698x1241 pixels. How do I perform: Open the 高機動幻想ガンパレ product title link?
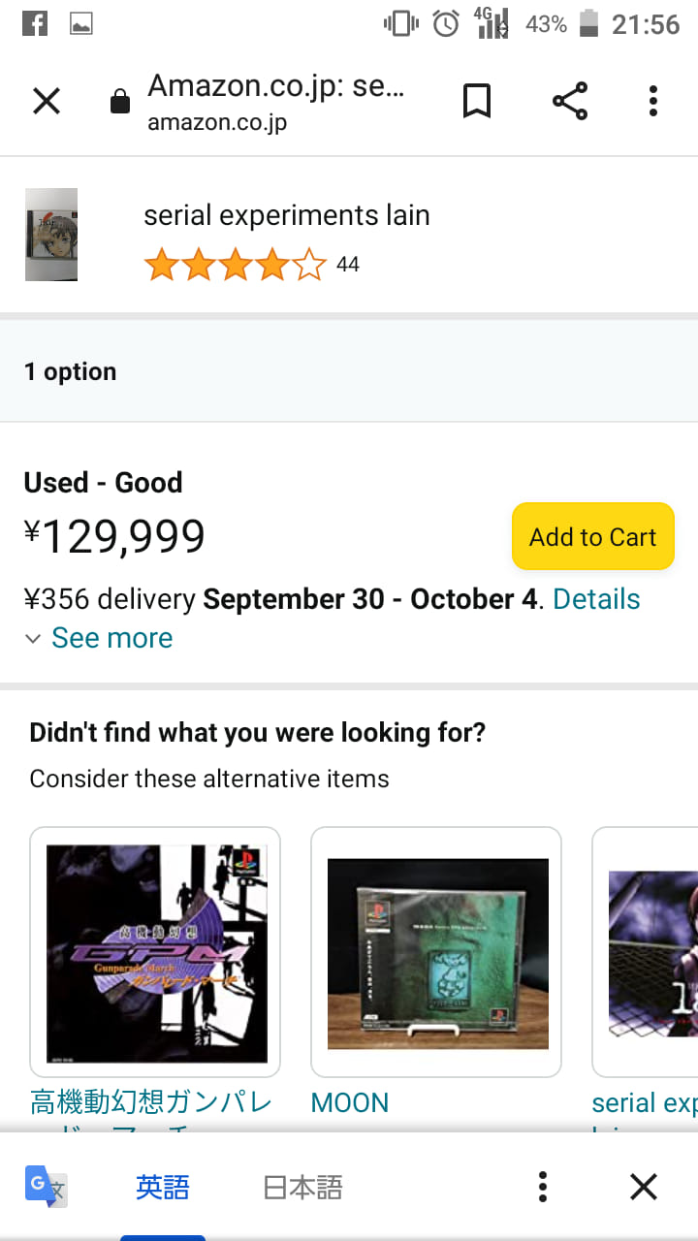[x=151, y=1103]
